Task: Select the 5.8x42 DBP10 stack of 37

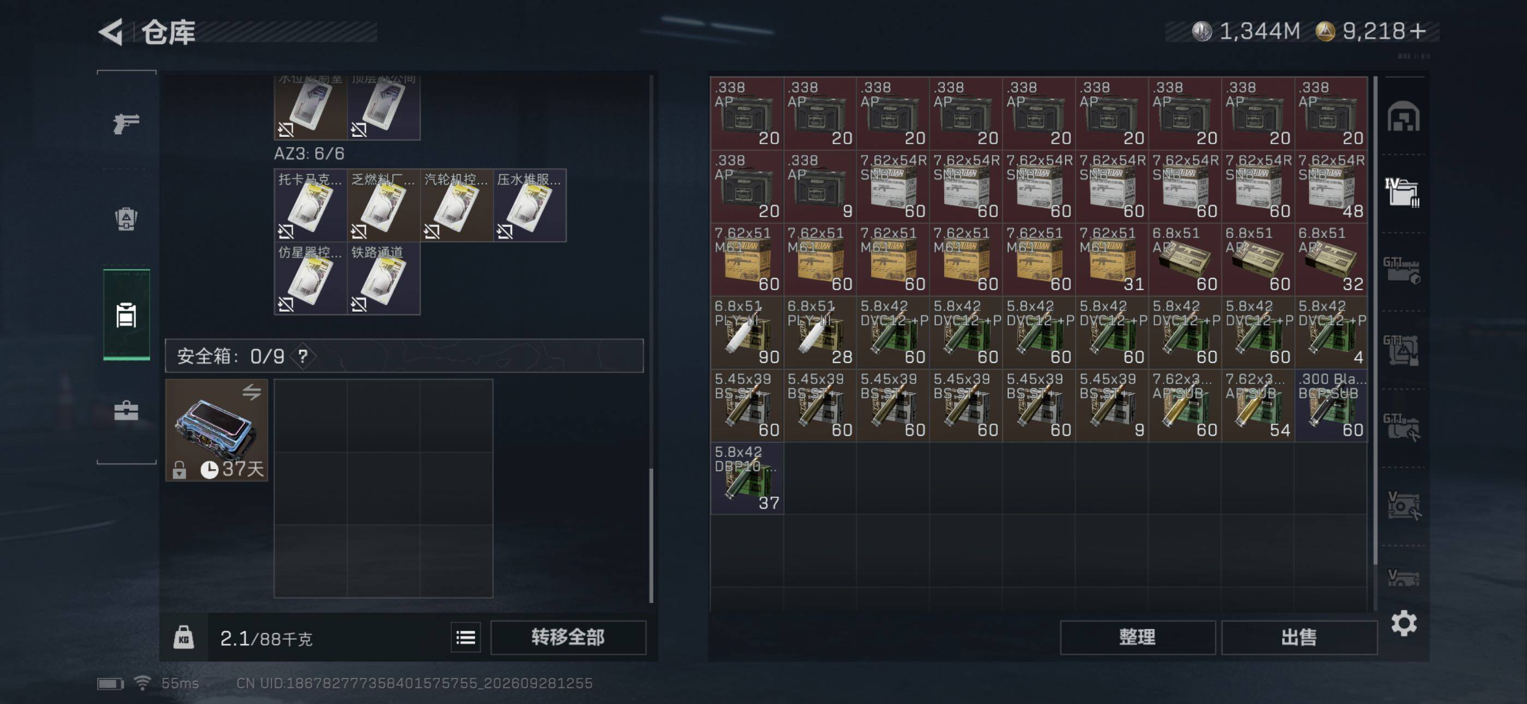Action: tap(747, 478)
